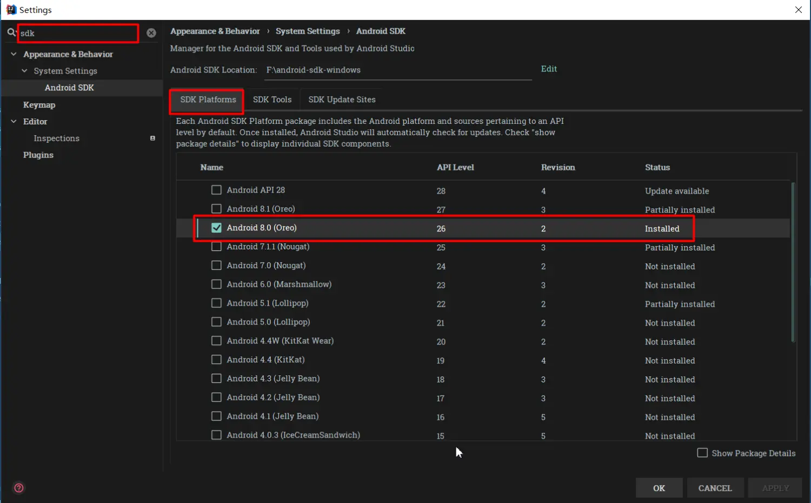811x503 pixels.
Task: Select the Update available status cell
Action: [x=677, y=191]
